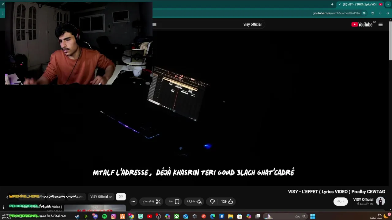The width and height of the screenshot is (392, 220).
Task: Open the weather widget showing 8°C
Action: click(380, 216)
